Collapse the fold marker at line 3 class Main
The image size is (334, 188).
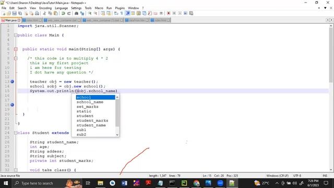(x=16, y=35)
